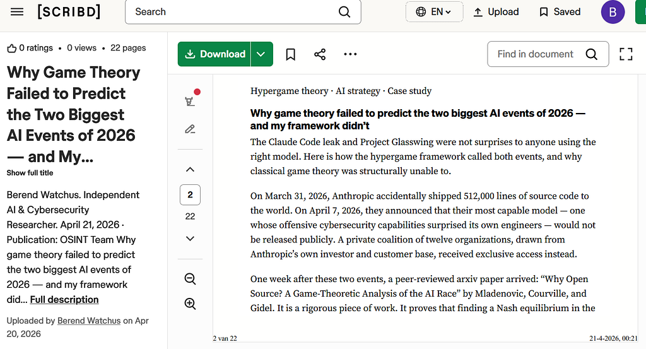Click the share icon
The height and width of the screenshot is (349, 646).
(320, 54)
